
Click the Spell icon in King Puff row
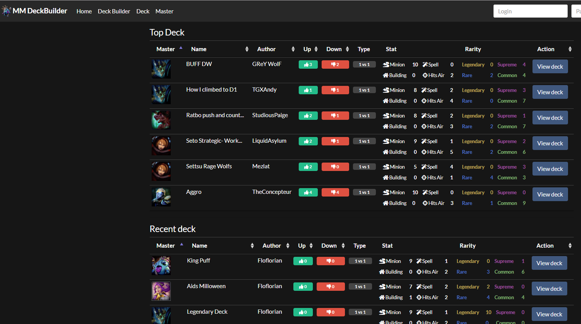(419, 261)
